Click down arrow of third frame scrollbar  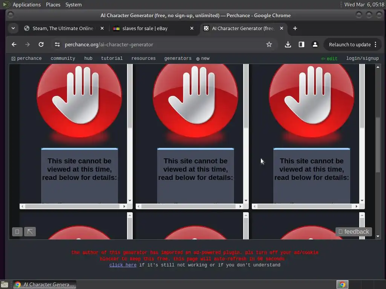[362, 201]
